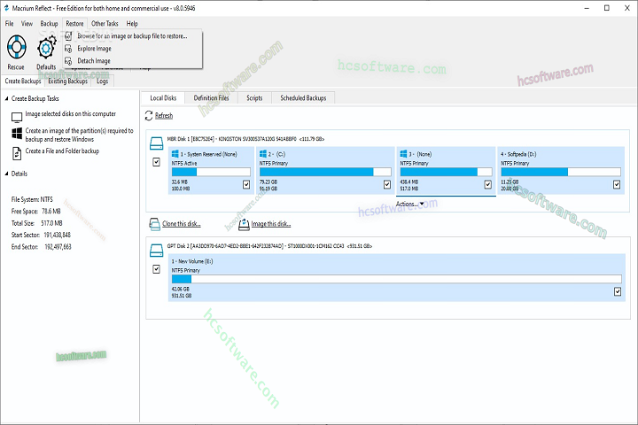638x425 pixels.
Task: Select the Softpedia (D:) partition block
Action: (561, 170)
